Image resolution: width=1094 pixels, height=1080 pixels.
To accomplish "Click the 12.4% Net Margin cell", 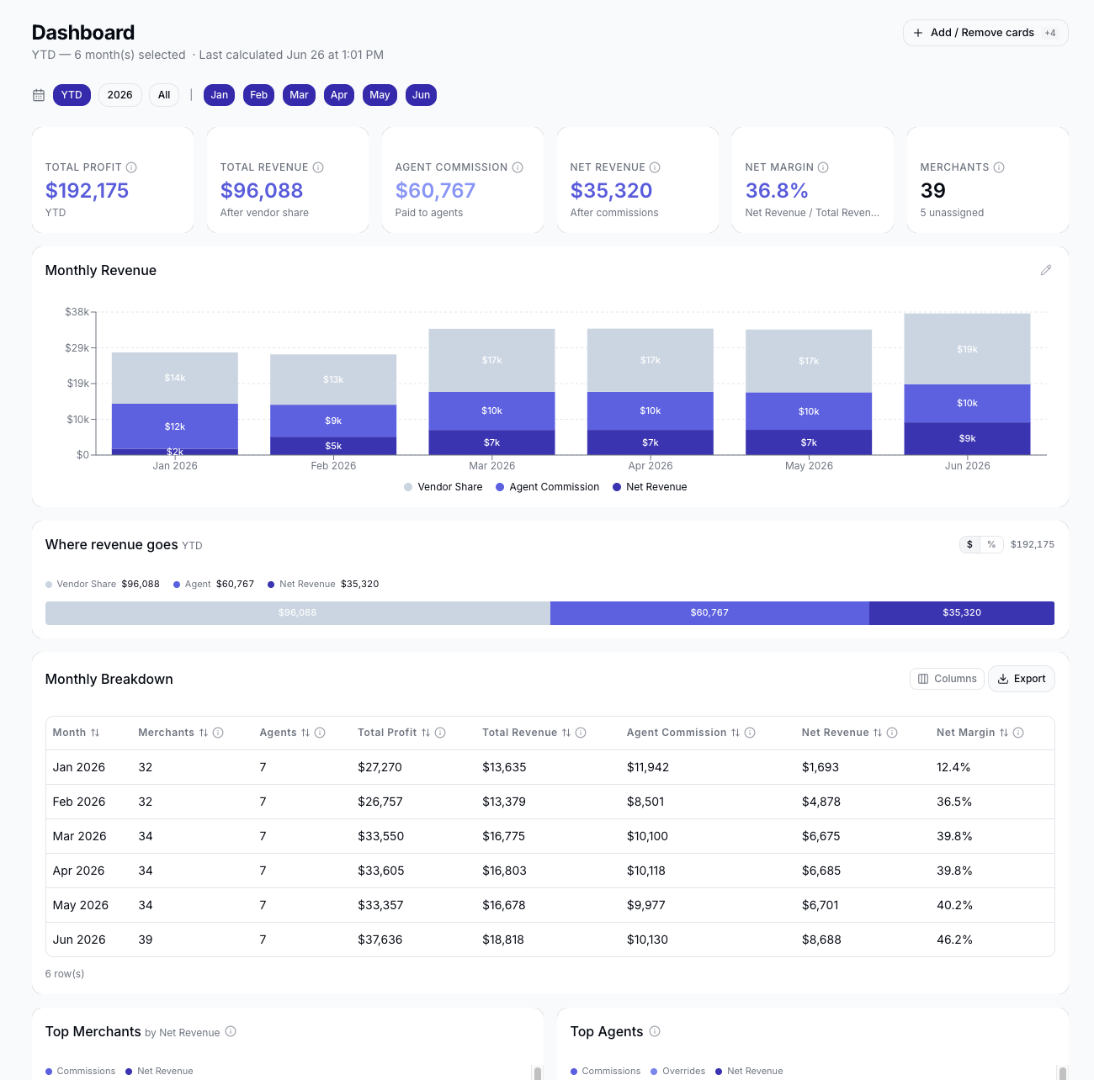I will (x=953, y=767).
